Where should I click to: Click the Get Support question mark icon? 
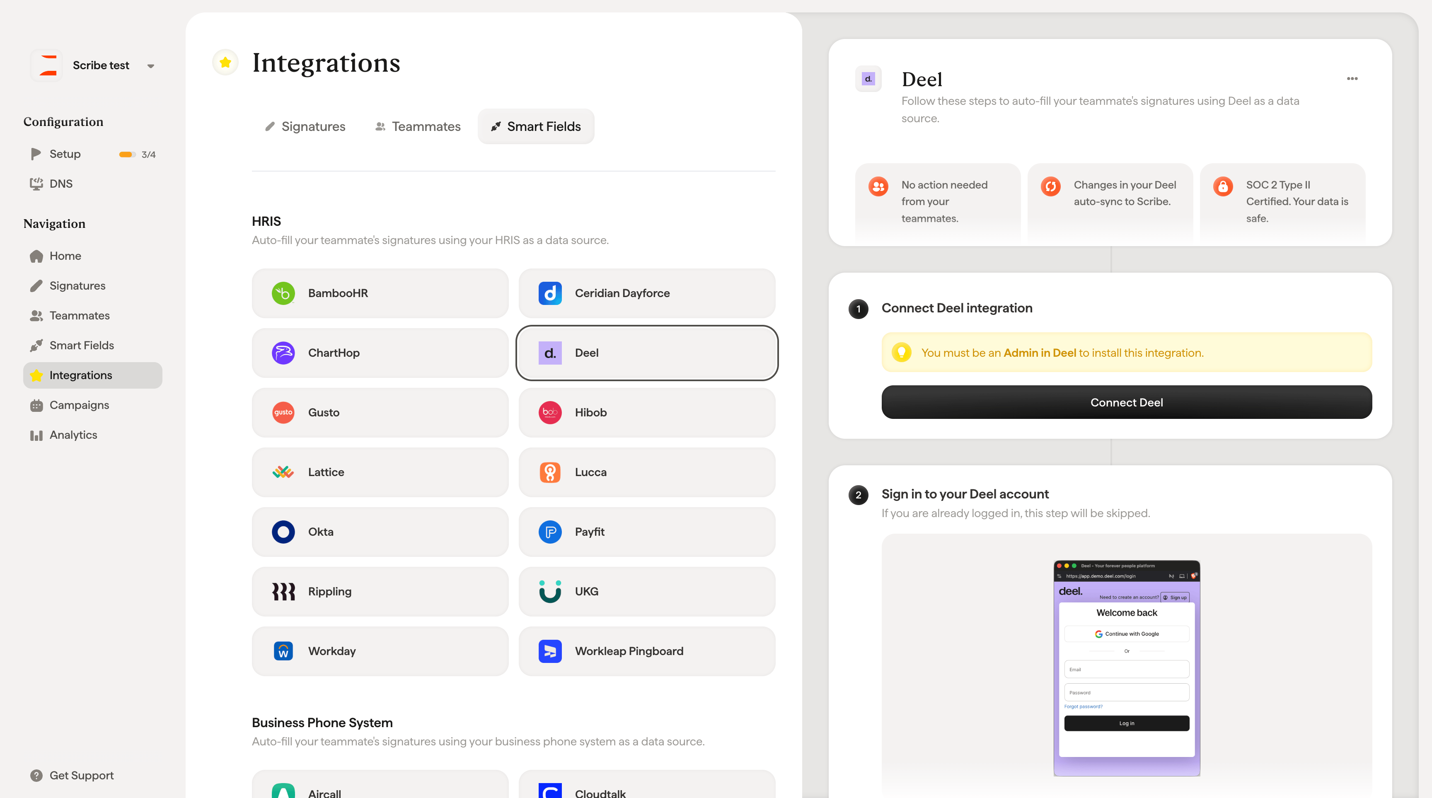coord(36,775)
